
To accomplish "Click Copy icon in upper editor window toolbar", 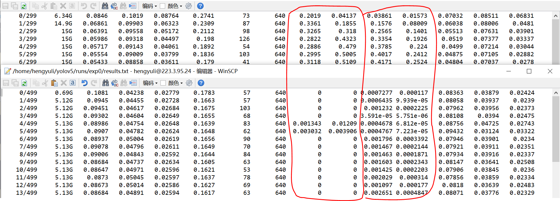I will (x=35, y=6).
